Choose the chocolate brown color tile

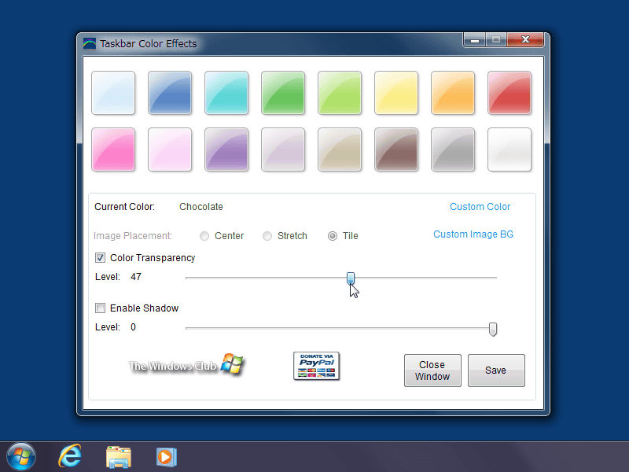396,149
